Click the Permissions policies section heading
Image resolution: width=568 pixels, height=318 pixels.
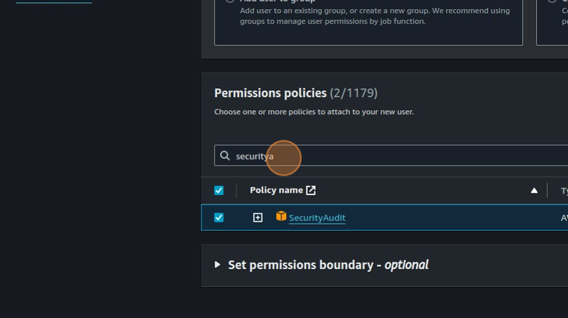pyautogui.click(x=270, y=93)
